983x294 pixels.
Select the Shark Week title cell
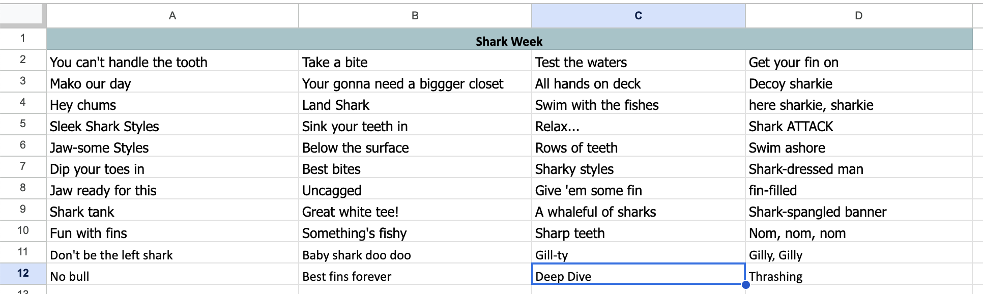pos(509,41)
